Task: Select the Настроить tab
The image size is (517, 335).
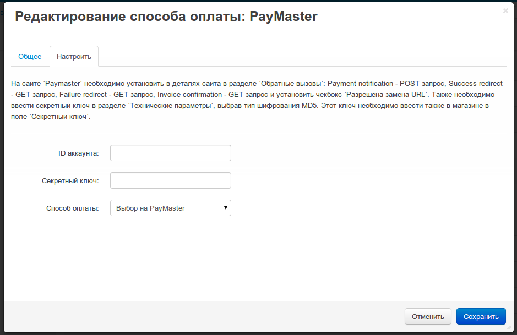Action: (74, 57)
